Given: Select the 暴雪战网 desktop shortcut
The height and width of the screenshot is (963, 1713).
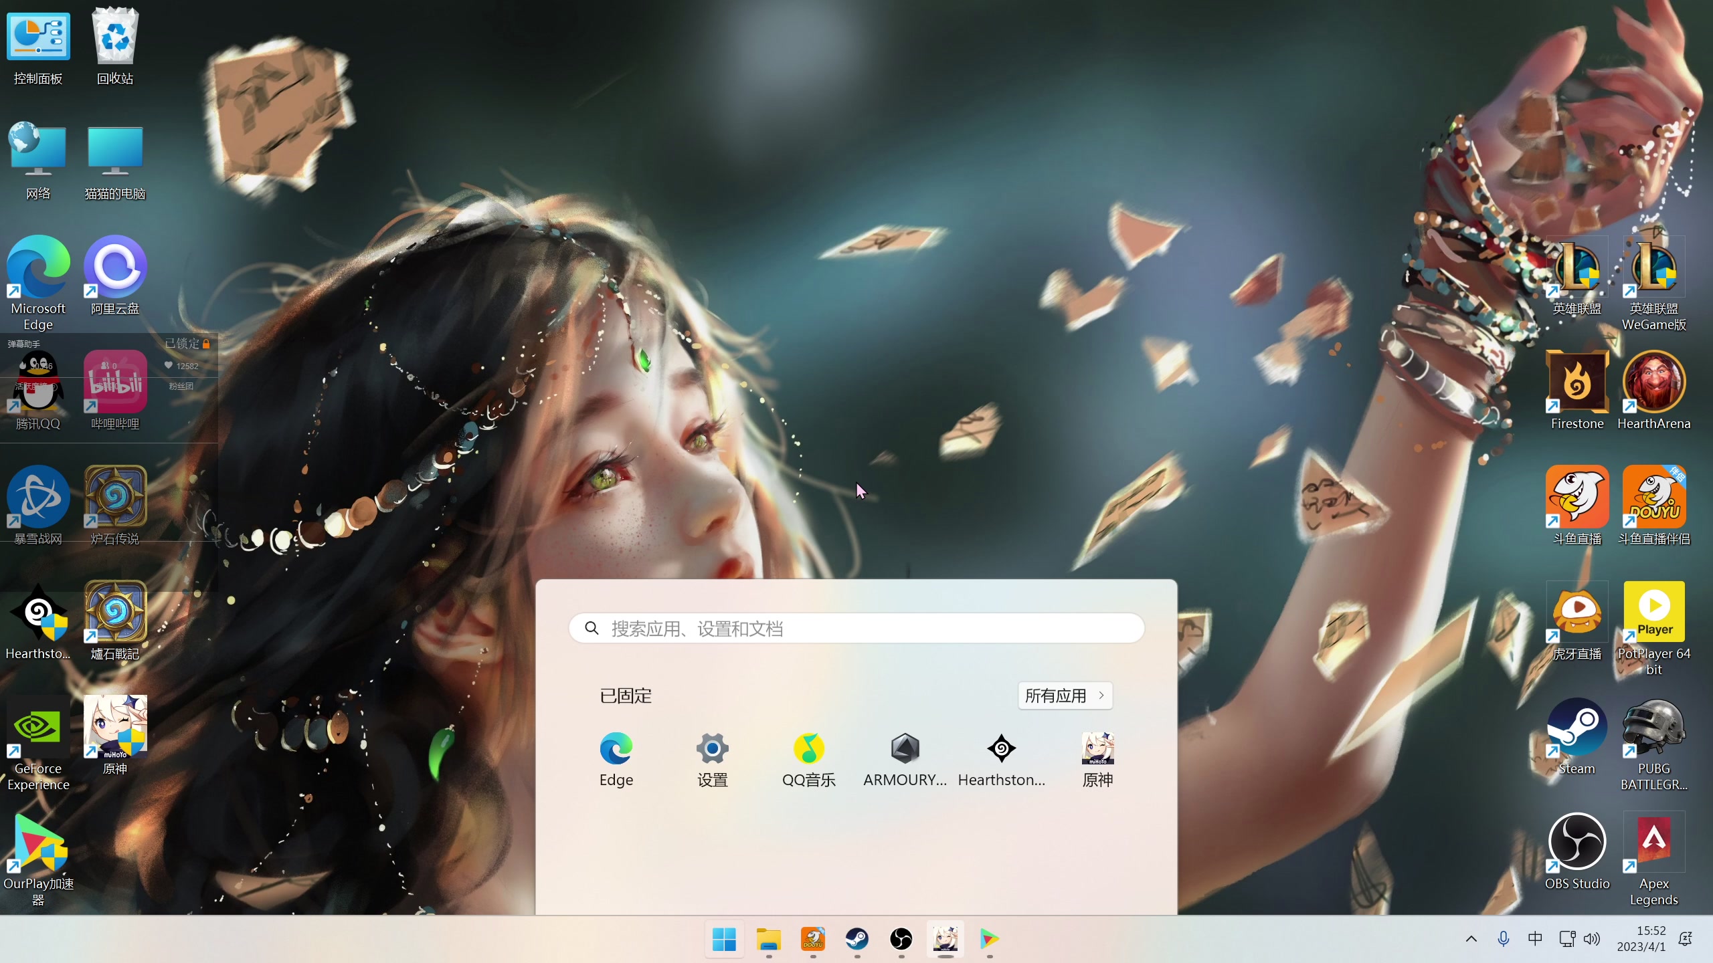Looking at the screenshot, I should pyautogui.click(x=38, y=506).
